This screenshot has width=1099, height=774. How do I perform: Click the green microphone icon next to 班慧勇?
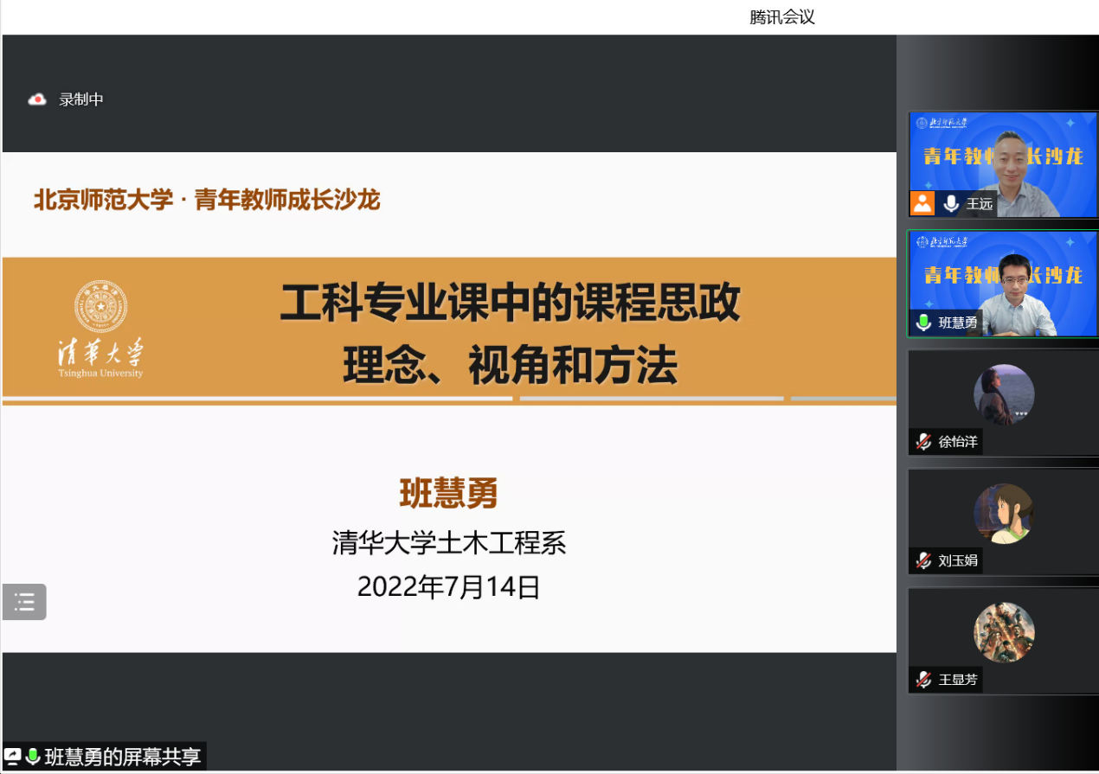point(923,323)
